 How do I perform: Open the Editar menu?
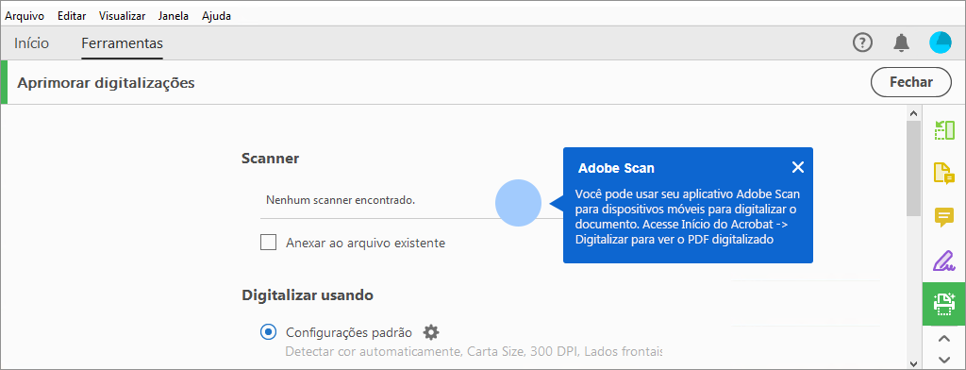pos(72,16)
